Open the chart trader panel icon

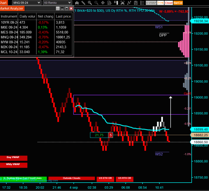pyautogui.click(x=116, y=3)
